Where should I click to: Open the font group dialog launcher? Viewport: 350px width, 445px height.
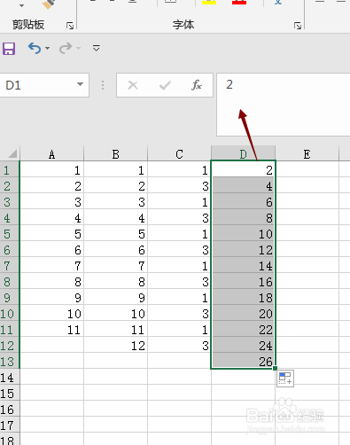pyautogui.click(x=298, y=26)
